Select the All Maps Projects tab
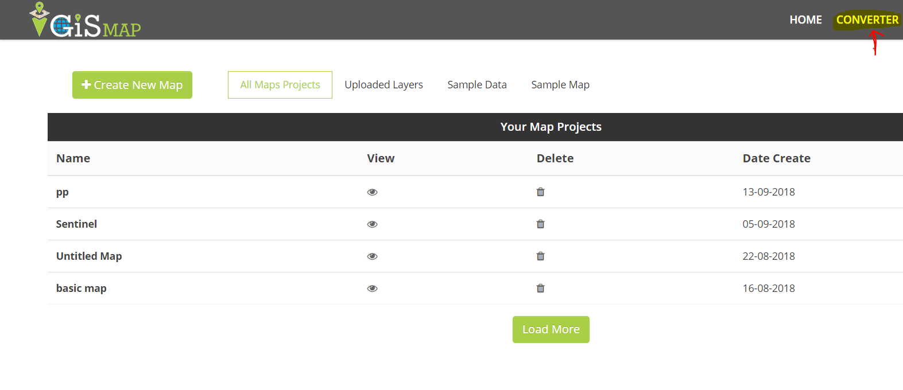 280,85
